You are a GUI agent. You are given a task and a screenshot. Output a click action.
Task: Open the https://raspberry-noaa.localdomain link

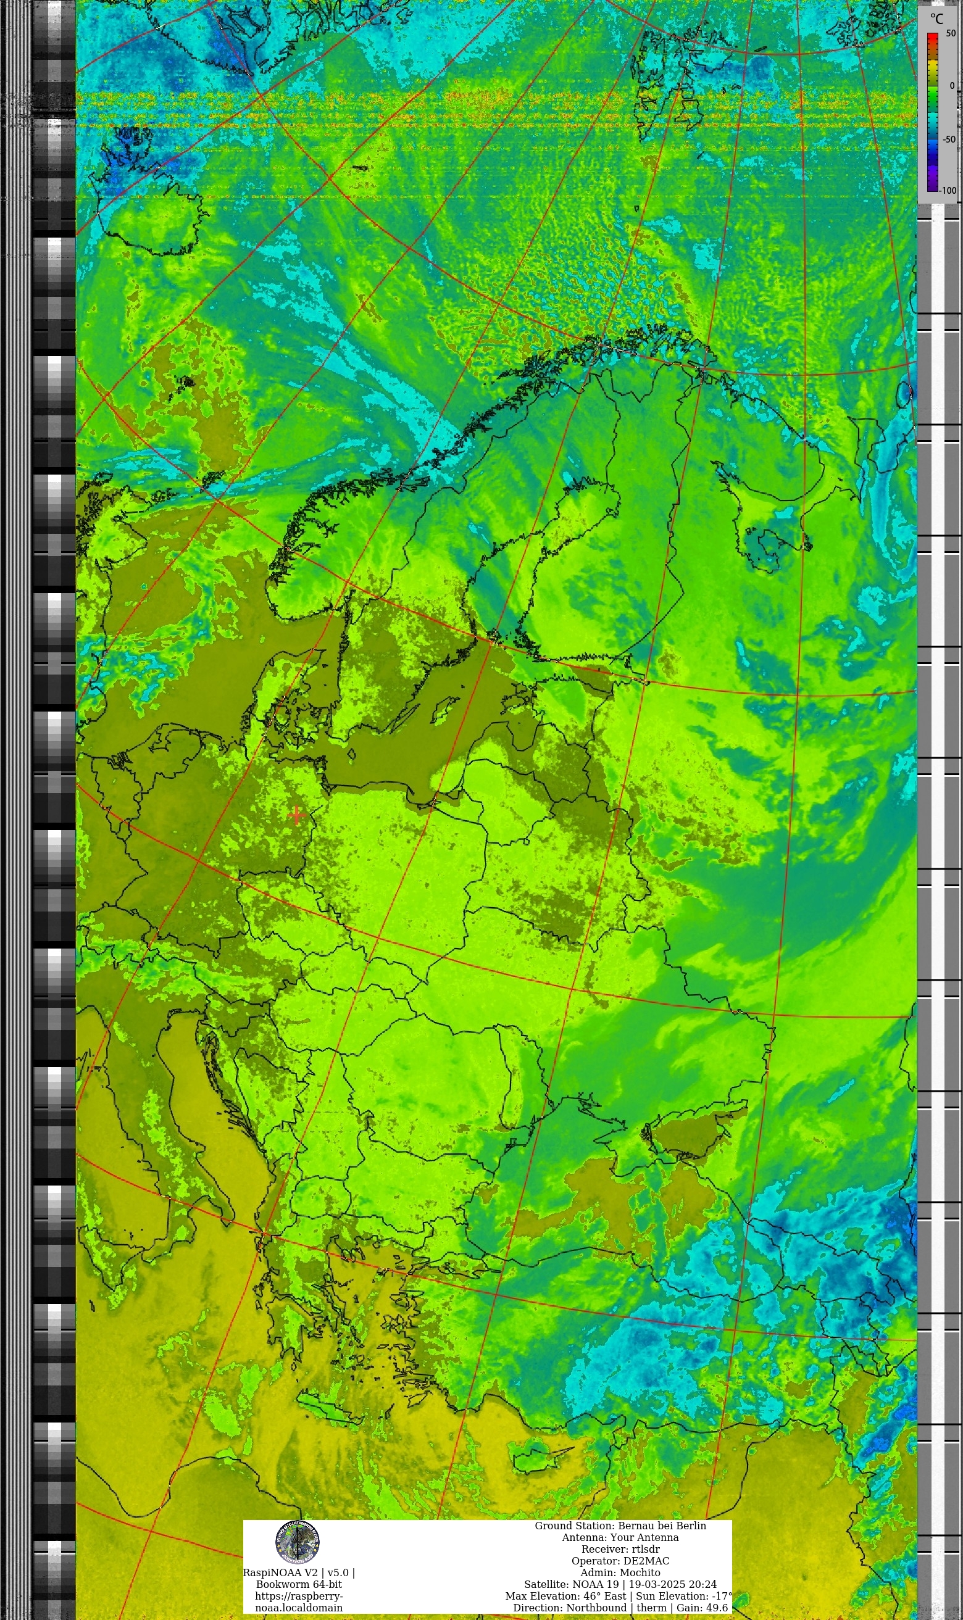point(299,1602)
